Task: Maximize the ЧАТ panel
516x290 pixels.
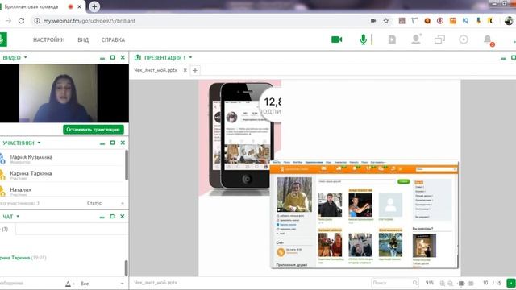Action: click(112, 216)
